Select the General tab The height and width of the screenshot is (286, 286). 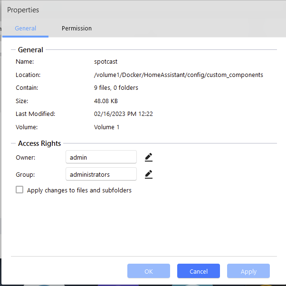pos(25,29)
